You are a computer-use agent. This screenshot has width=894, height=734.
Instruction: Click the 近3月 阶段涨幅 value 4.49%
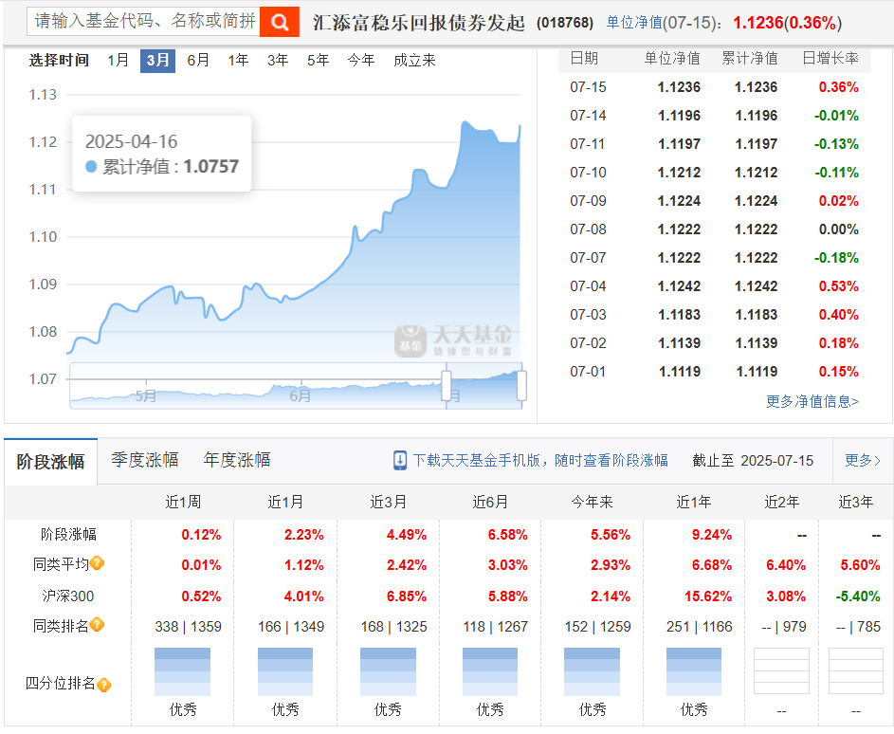406,535
